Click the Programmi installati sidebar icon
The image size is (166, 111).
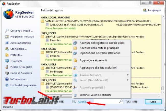click(7, 37)
